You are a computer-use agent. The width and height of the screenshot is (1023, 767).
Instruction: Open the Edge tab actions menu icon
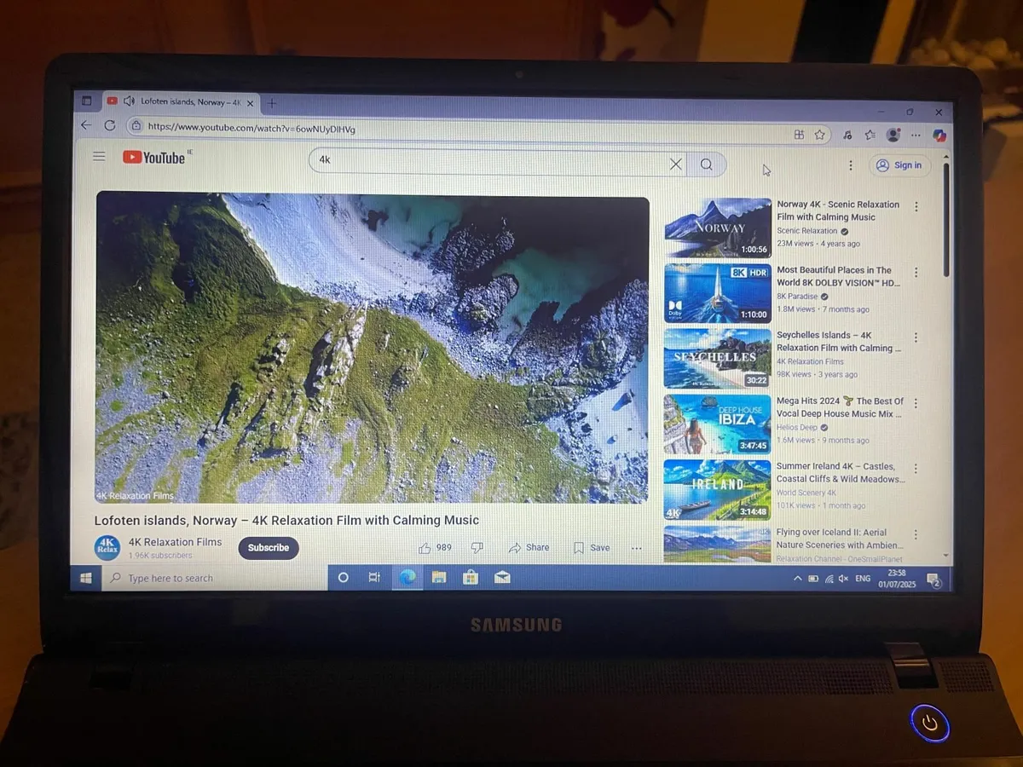click(x=86, y=101)
